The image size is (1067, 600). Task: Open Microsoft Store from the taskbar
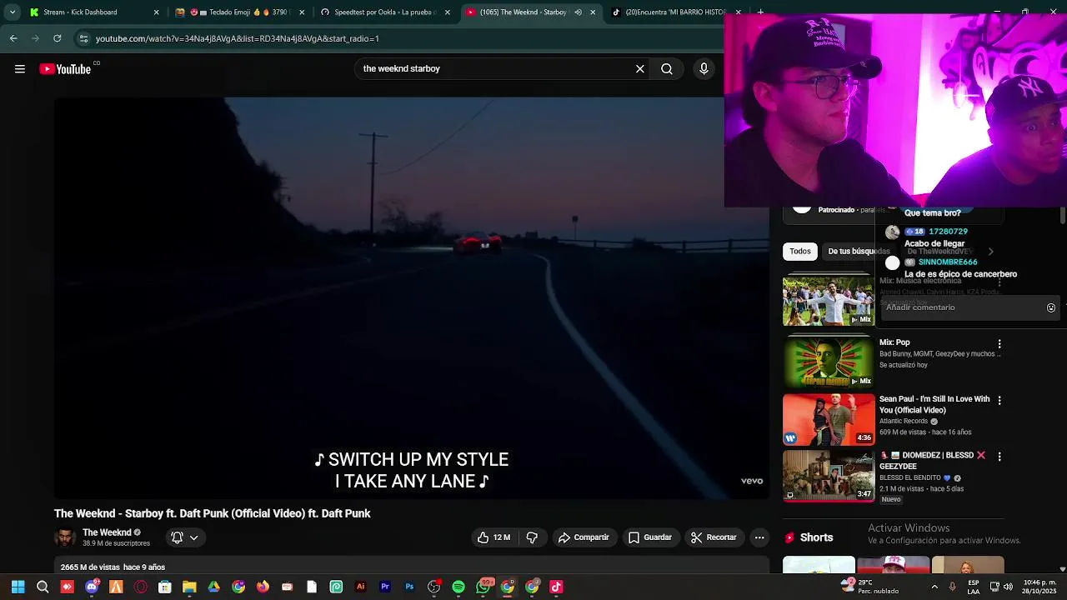(165, 587)
